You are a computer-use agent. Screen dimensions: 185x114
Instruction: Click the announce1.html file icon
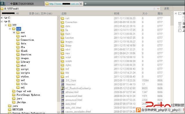(63, 96)
